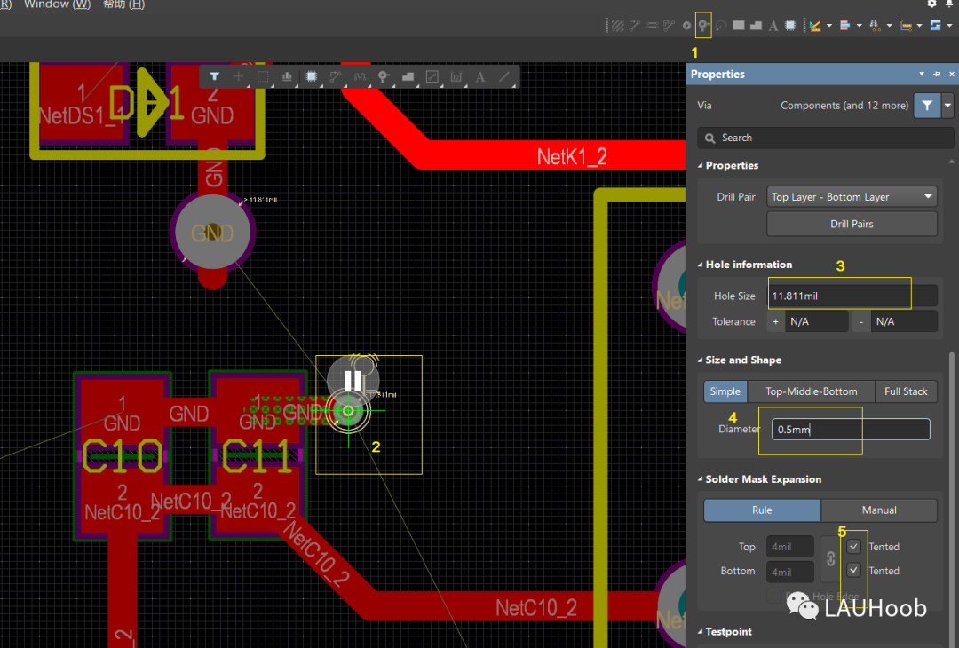Collapse the Solder Mask Expansion section
This screenshot has height=648, width=959.
click(701, 479)
